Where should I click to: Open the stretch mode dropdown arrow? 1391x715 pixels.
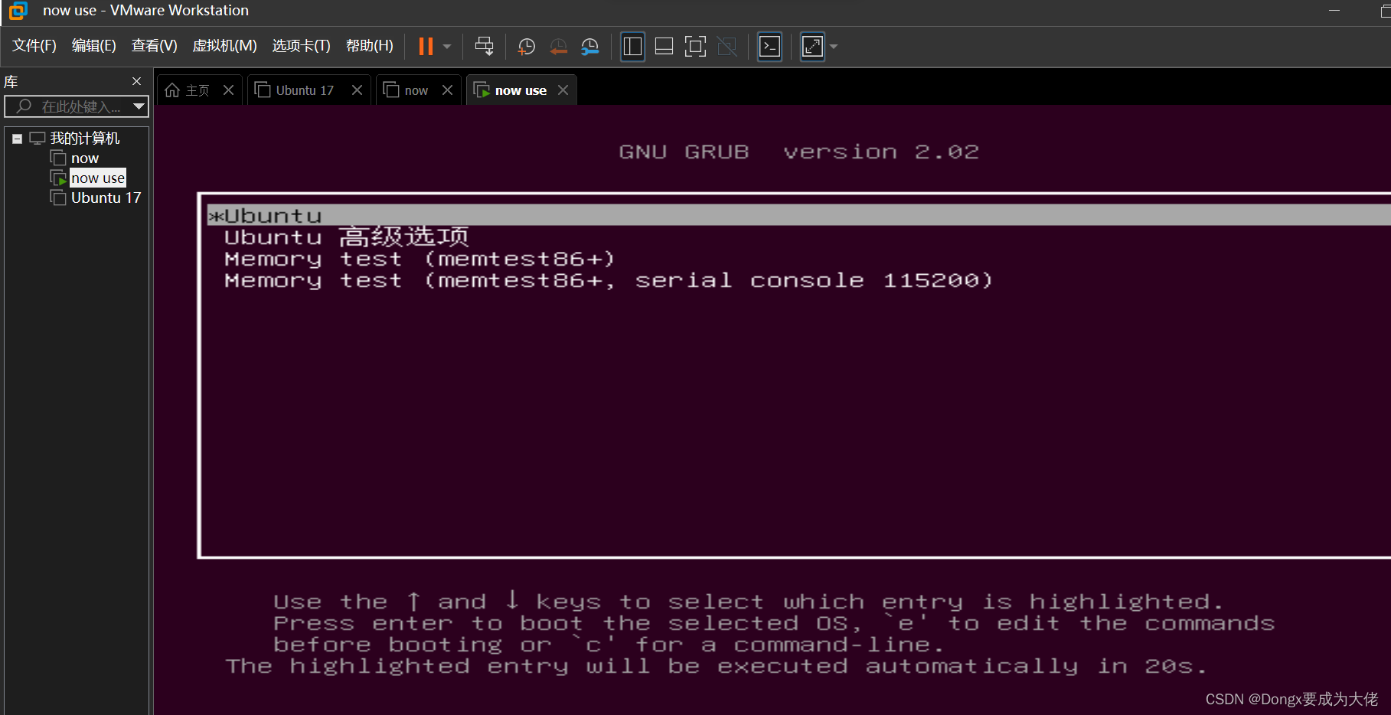(x=833, y=46)
